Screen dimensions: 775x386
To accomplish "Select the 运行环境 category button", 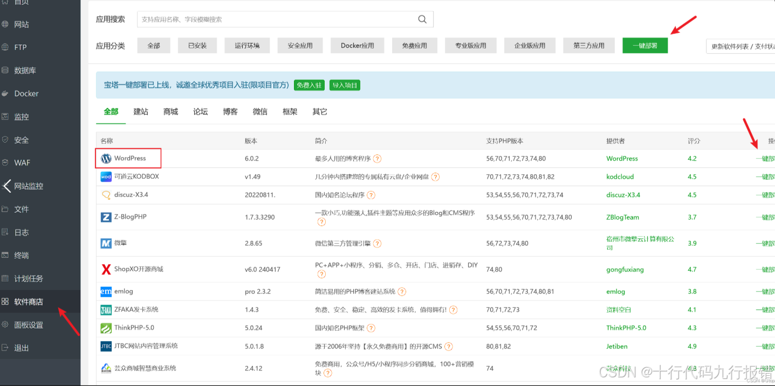I will (247, 46).
